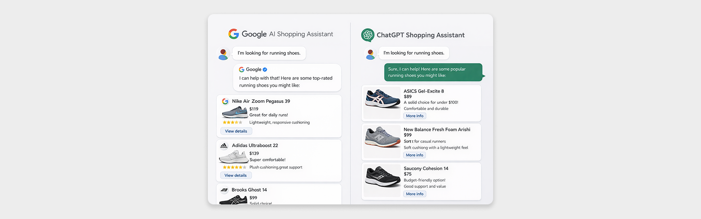Viewport: 701px width, 219px height.
Task: Click the Adidas brand logo icon
Action: click(x=224, y=146)
